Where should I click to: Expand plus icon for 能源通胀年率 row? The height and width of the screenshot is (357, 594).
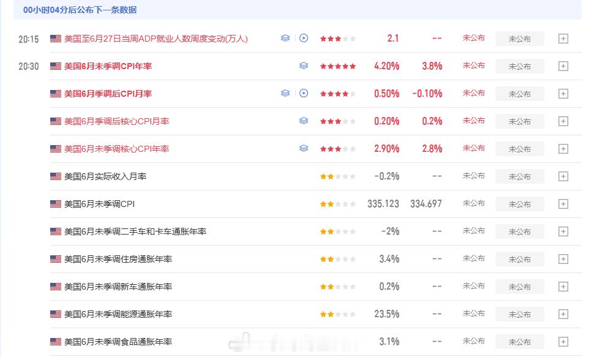click(563, 314)
